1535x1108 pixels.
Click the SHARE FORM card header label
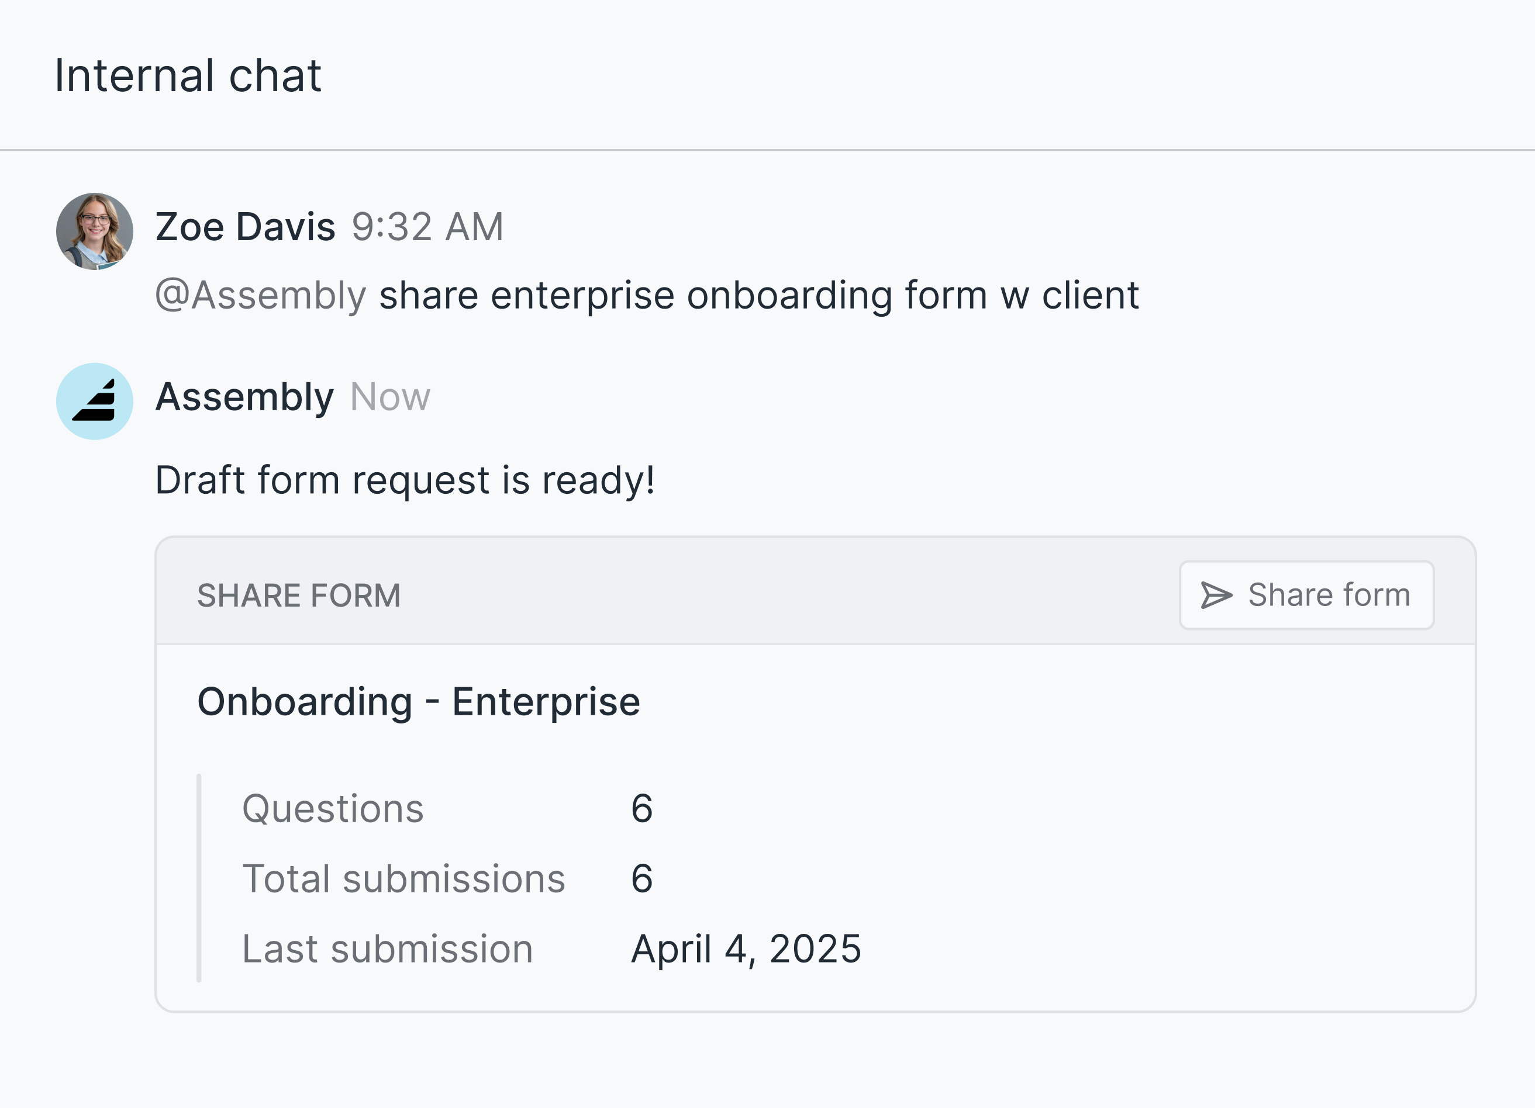pyautogui.click(x=298, y=596)
